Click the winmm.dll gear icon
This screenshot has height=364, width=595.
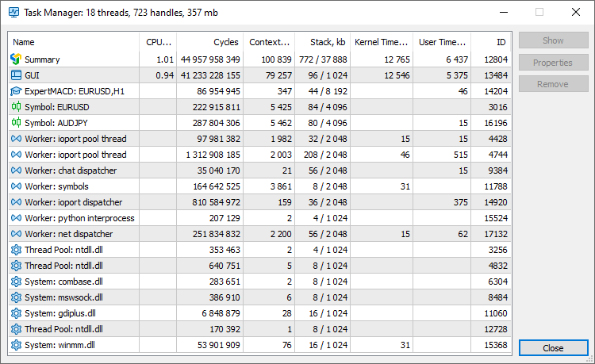coord(16,345)
